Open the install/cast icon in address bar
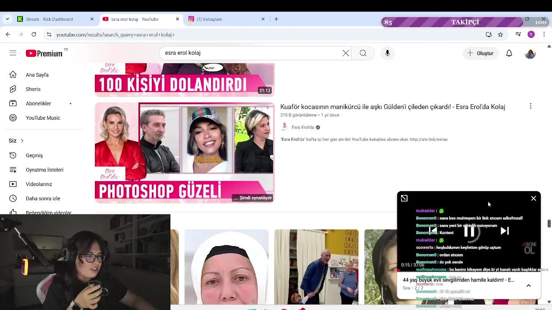The width and height of the screenshot is (552, 310). tap(489, 34)
